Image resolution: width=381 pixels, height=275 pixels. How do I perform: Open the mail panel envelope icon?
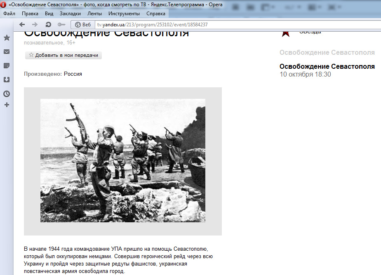coord(7,51)
